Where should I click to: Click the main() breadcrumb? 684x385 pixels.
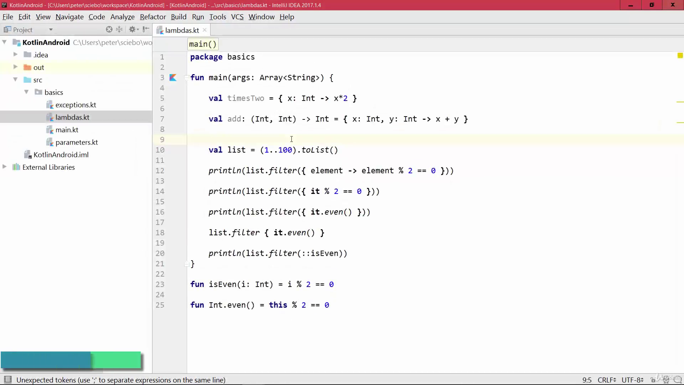(x=203, y=44)
